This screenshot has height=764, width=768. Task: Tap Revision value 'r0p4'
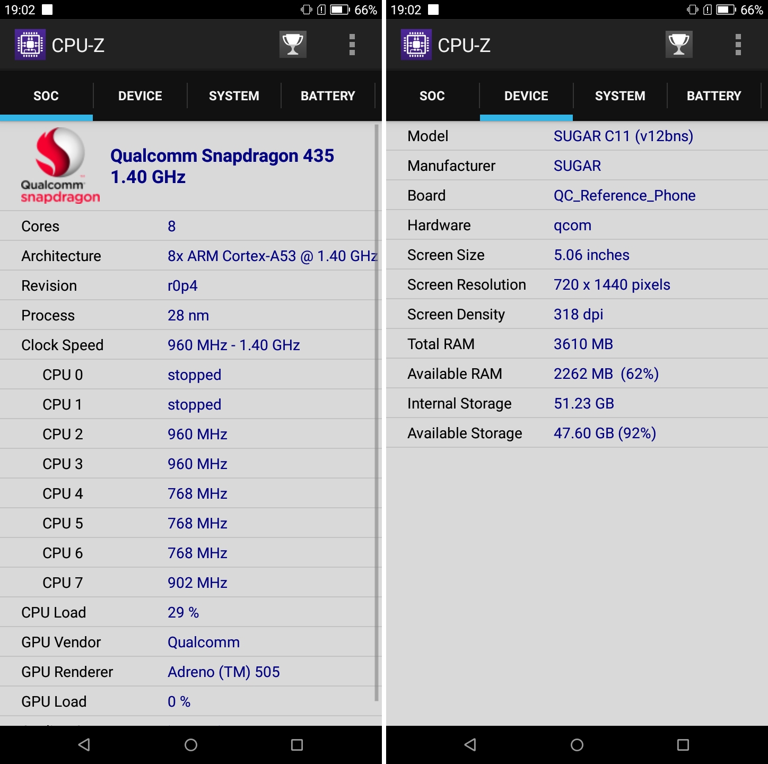182,286
